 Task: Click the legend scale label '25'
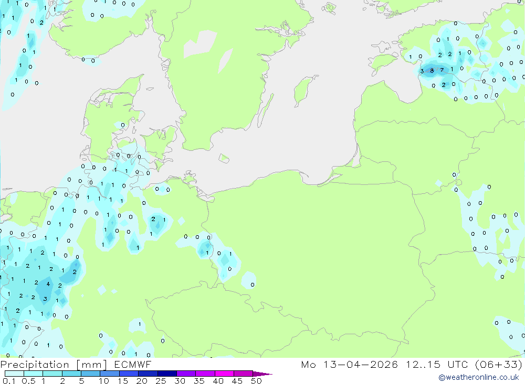[x=161, y=381]
